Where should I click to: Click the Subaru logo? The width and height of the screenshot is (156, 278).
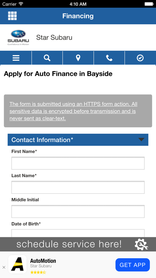(18, 38)
